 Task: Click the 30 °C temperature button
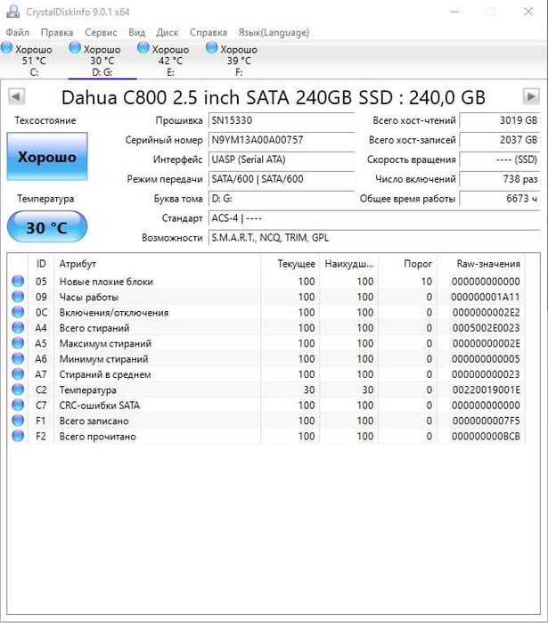tap(47, 227)
